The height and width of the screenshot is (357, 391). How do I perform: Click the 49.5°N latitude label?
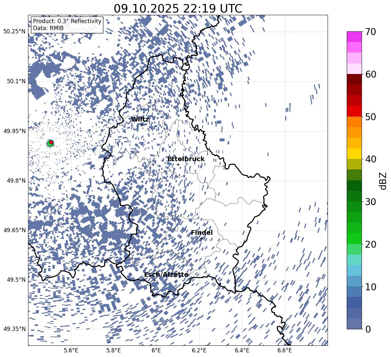point(16,280)
